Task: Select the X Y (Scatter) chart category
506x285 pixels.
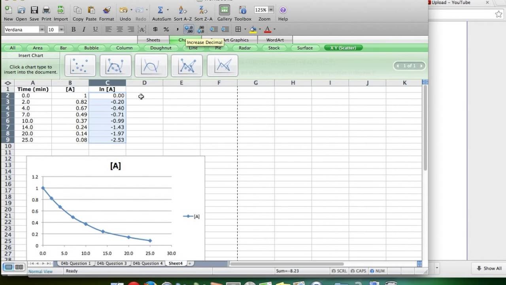Action: [343, 48]
